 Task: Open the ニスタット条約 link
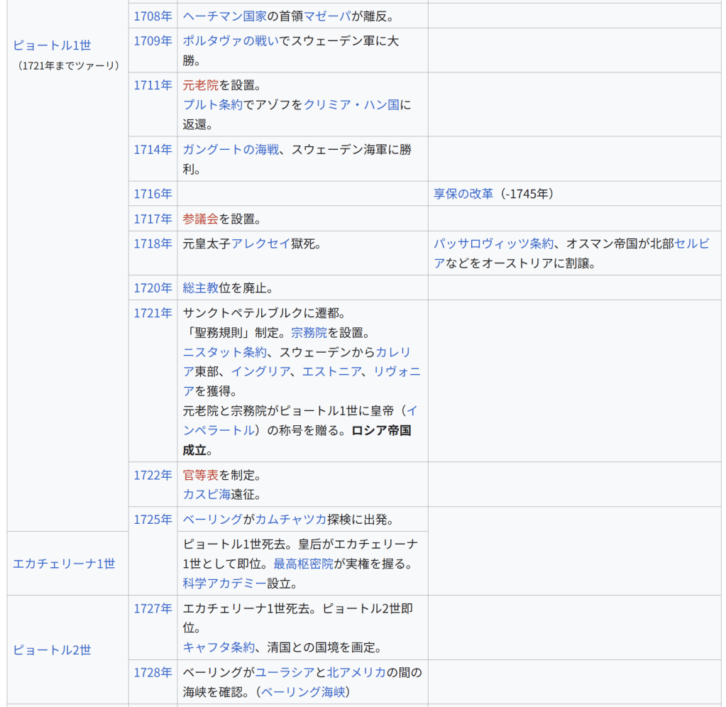(x=225, y=352)
